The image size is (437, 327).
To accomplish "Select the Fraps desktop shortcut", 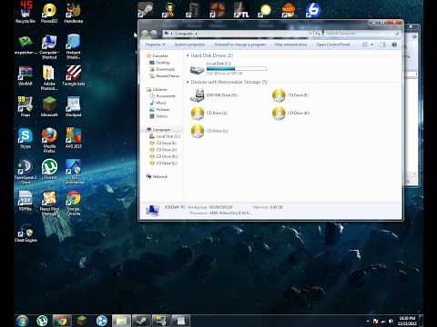I will [x=25, y=106].
